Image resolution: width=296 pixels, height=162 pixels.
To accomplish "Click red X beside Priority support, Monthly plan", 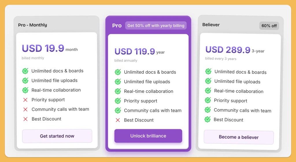I will click(x=25, y=100).
